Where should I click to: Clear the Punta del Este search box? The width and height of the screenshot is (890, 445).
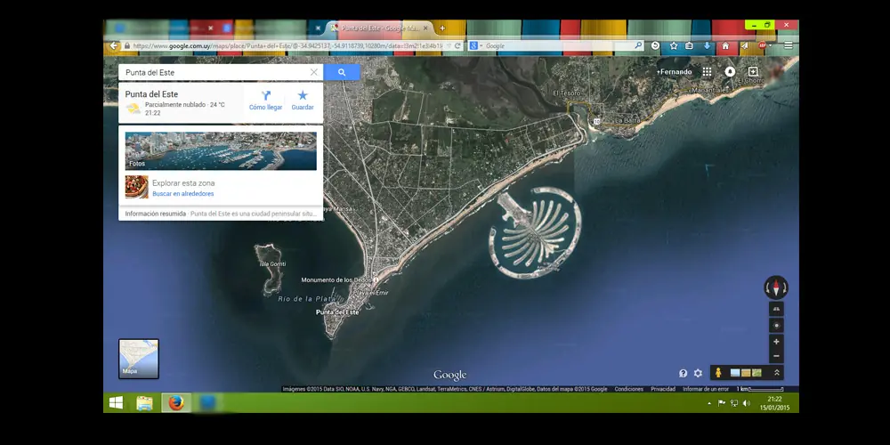(x=314, y=72)
